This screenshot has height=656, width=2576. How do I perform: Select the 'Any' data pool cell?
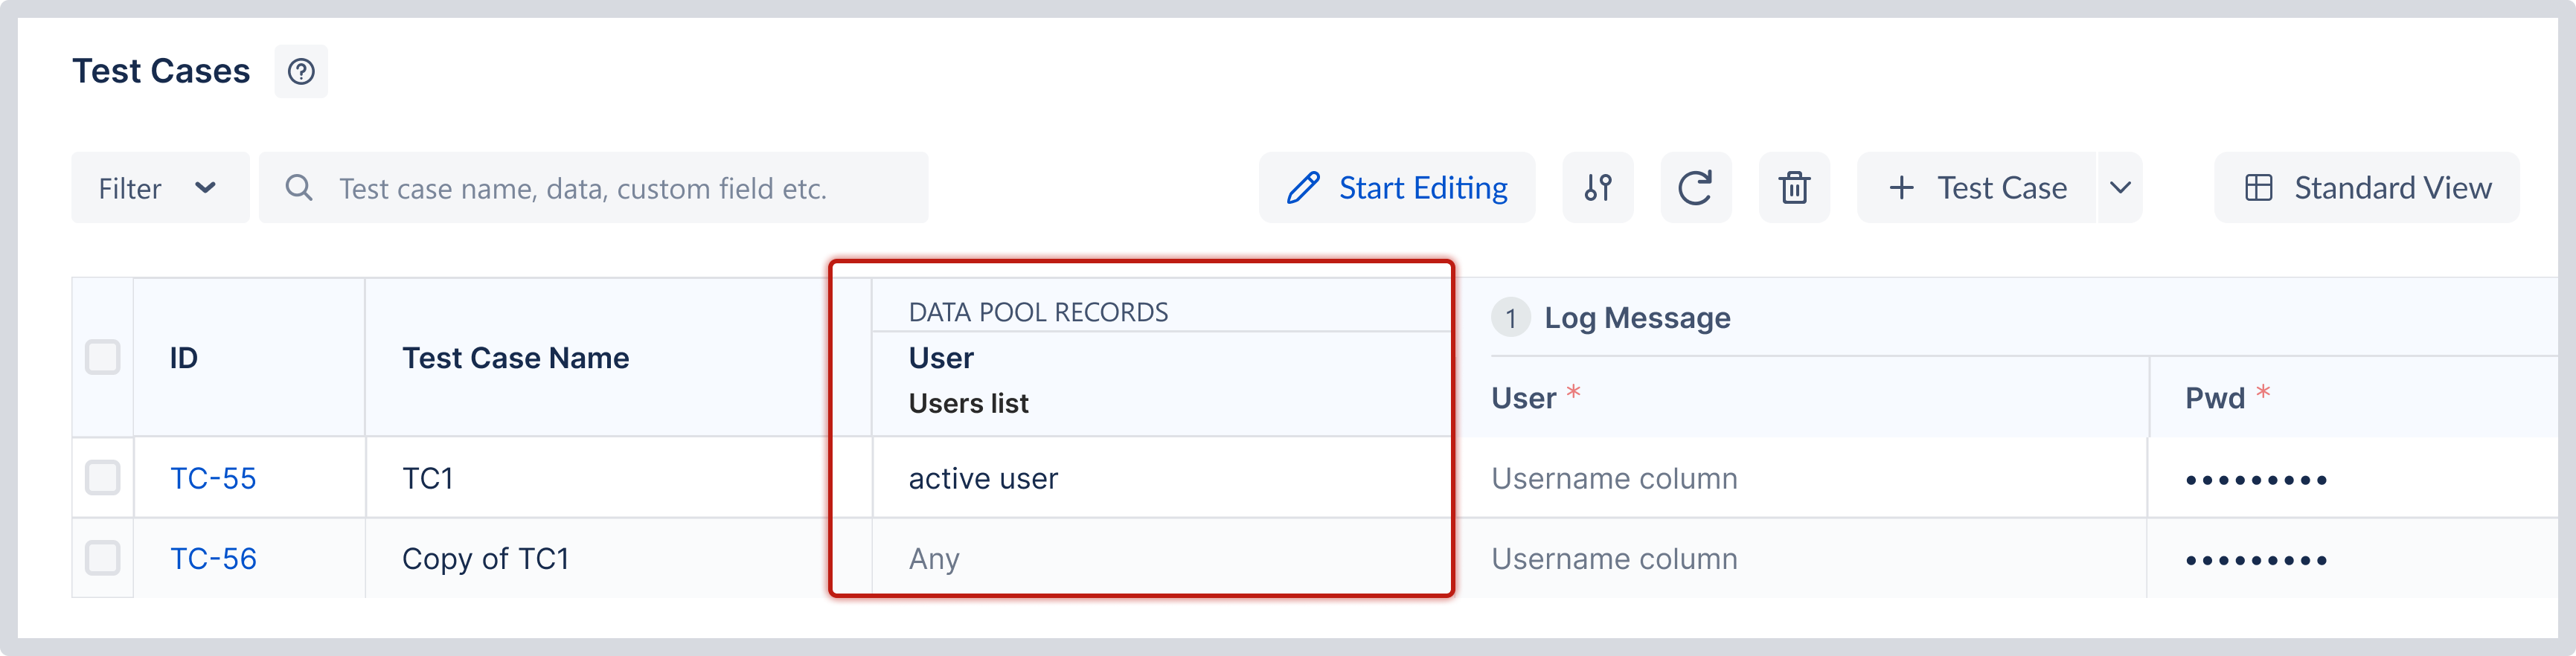click(1162, 558)
